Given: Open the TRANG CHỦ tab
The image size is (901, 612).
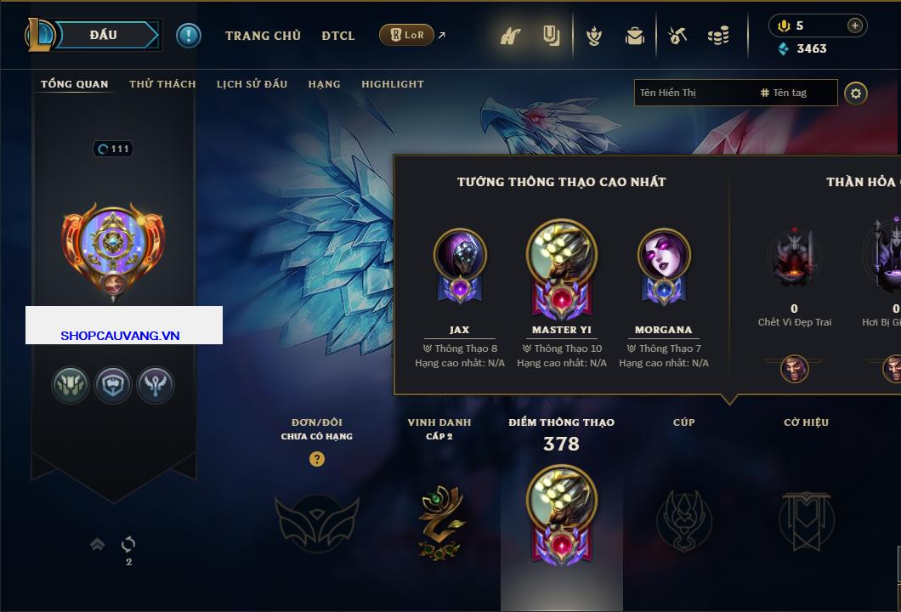Looking at the screenshot, I should 263,36.
